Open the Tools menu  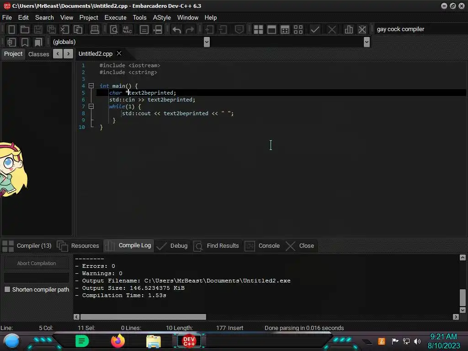point(140,18)
